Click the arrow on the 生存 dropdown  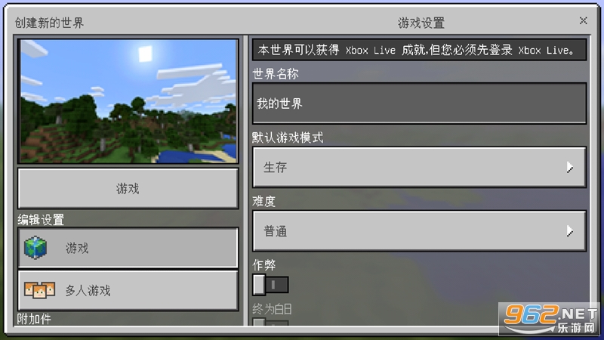point(570,167)
